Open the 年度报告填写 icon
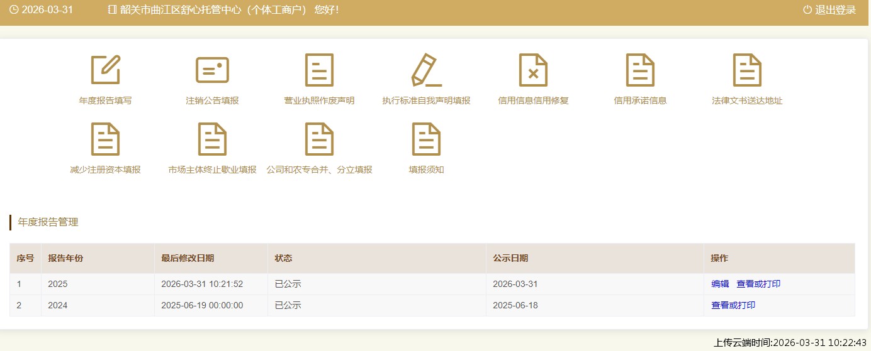 click(105, 70)
